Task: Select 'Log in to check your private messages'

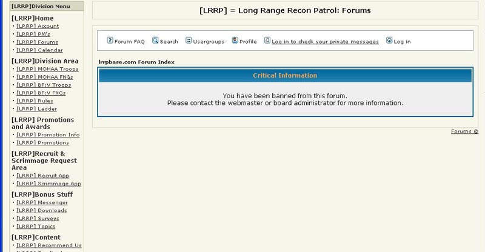Action: [325, 42]
